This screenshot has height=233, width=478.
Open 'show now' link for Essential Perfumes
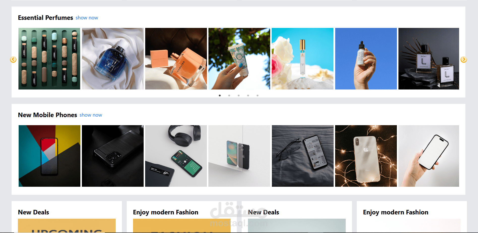point(87,18)
